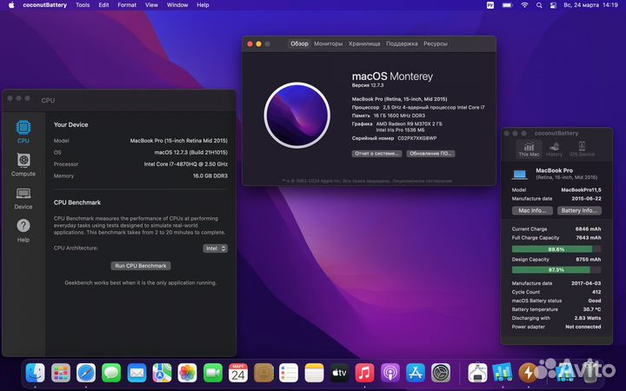Open the Format menu
The width and height of the screenshot is (626, 391).
(127, 5)
